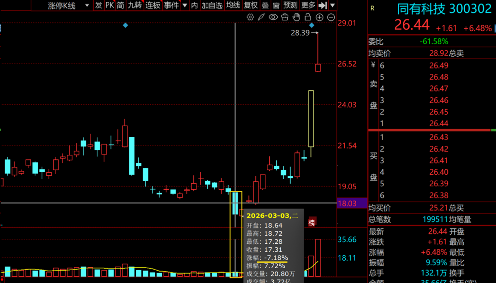
Task: Select the drawing pen tool
Action: pos(261,17)
